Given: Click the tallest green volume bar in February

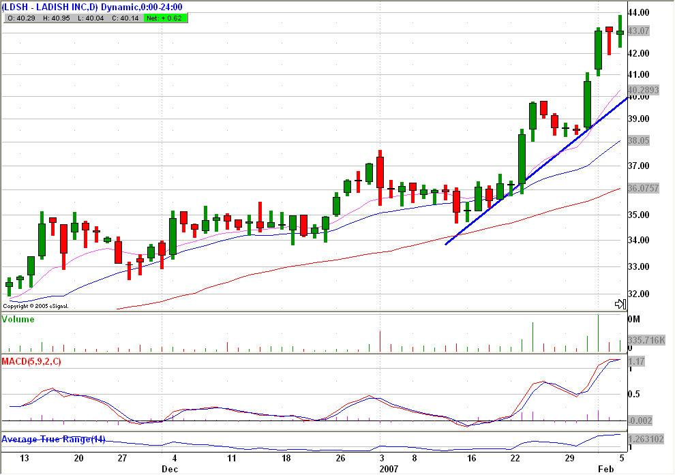Looking at the screenshot, I should point(599,333).
